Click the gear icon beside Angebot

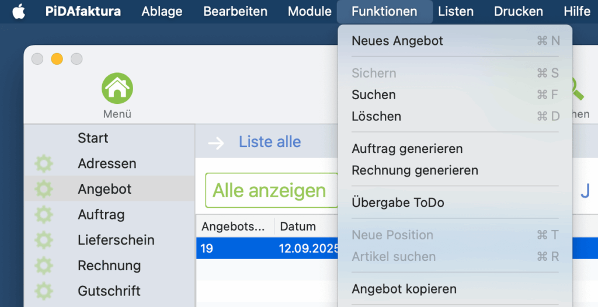(44, 189)
